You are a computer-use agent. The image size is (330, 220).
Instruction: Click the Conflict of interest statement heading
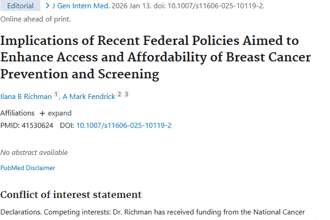[x=71, y=194]
